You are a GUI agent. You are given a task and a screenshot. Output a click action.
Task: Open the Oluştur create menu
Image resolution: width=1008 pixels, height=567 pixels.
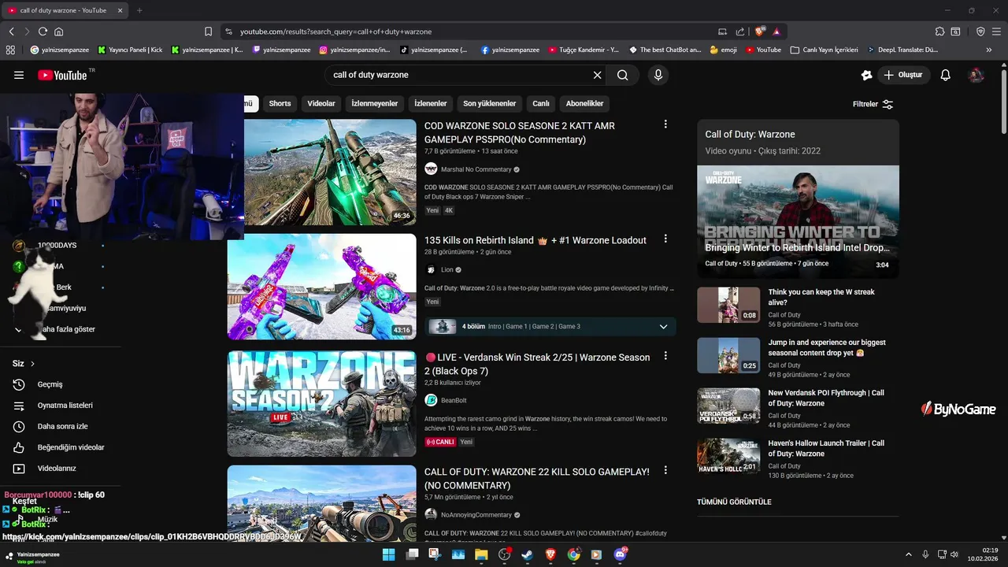point(903,75)
